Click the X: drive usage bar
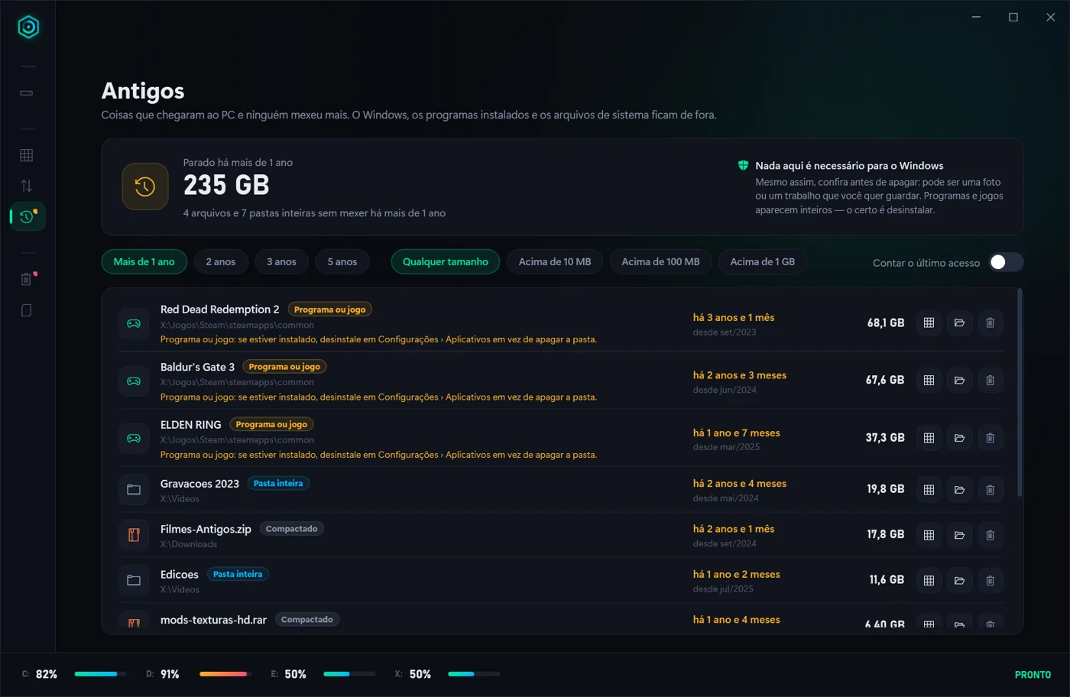This screenshot has height=697, width=1070. coord(474,674)
